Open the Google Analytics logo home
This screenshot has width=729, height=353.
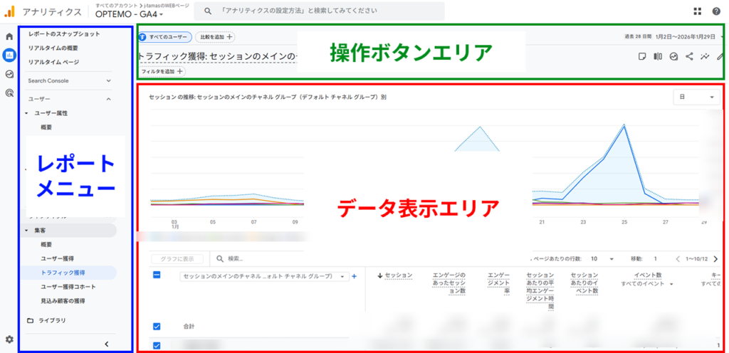[9, 11]
